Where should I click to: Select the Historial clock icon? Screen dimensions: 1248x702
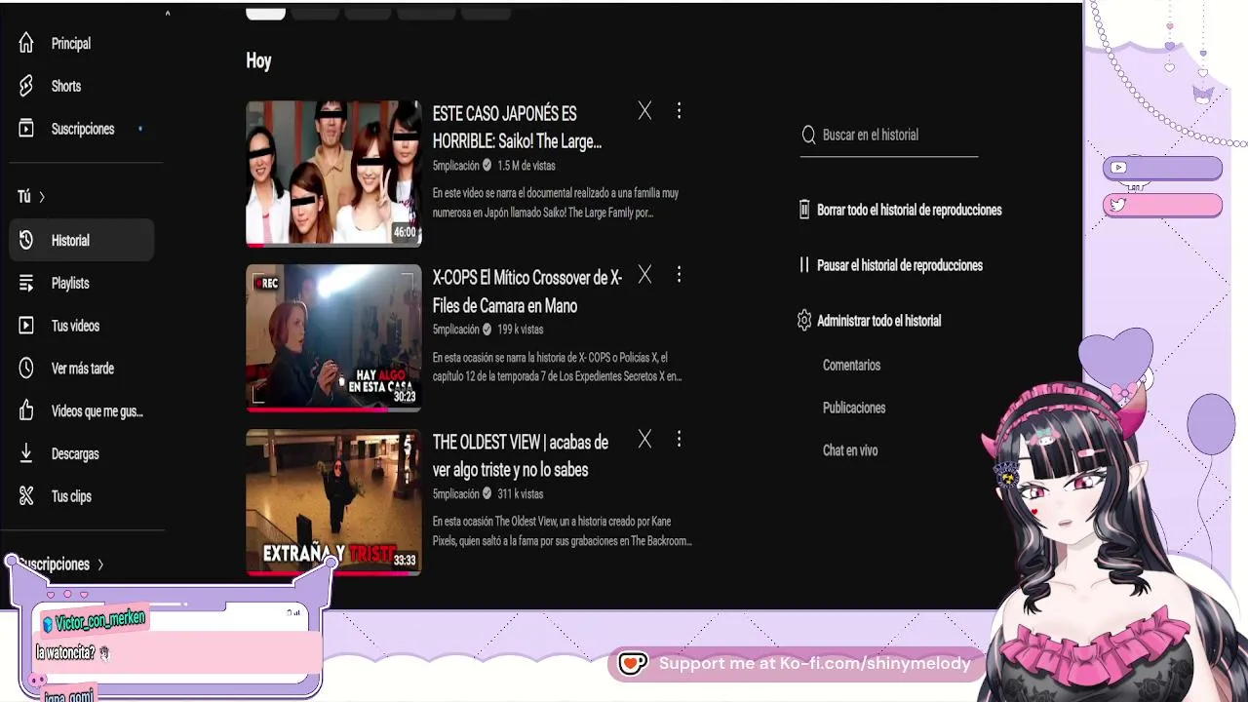coord(26,240)
